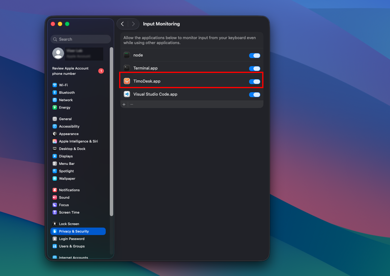Image resolution: width=390 pixels, height=276 pixels.
Task: Select the Accessibility icon in sidebar
Action: point(55,126)
